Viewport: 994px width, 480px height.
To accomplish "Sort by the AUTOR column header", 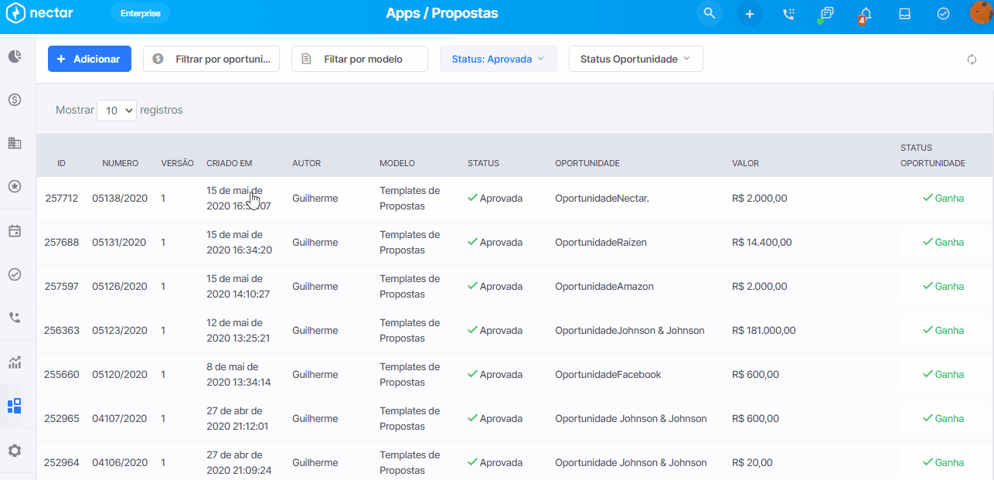I will 306,163.
